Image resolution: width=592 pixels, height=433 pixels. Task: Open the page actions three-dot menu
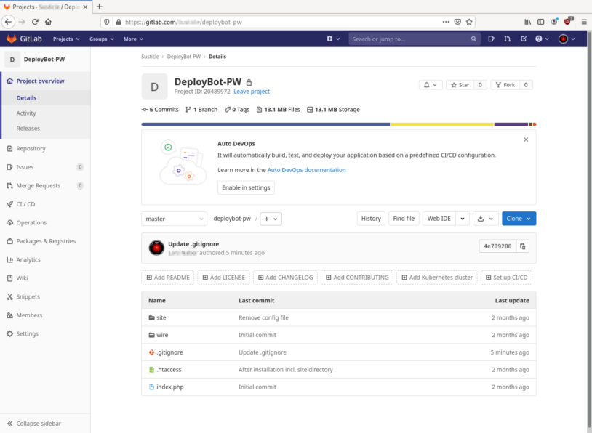pos(446,22)
